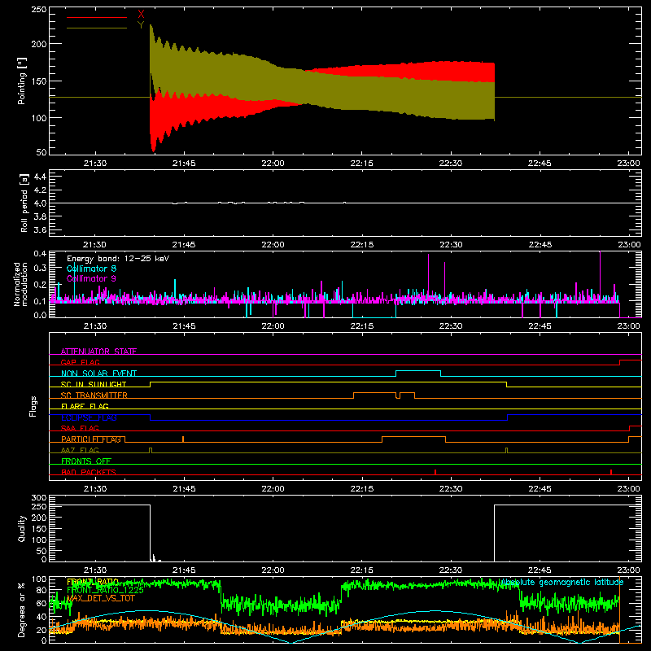Viewport: 651px width, 651px height.
Task: Click the tallest magenta spike near 22:55
Action: pyautogui.click(x=600, y=275)
